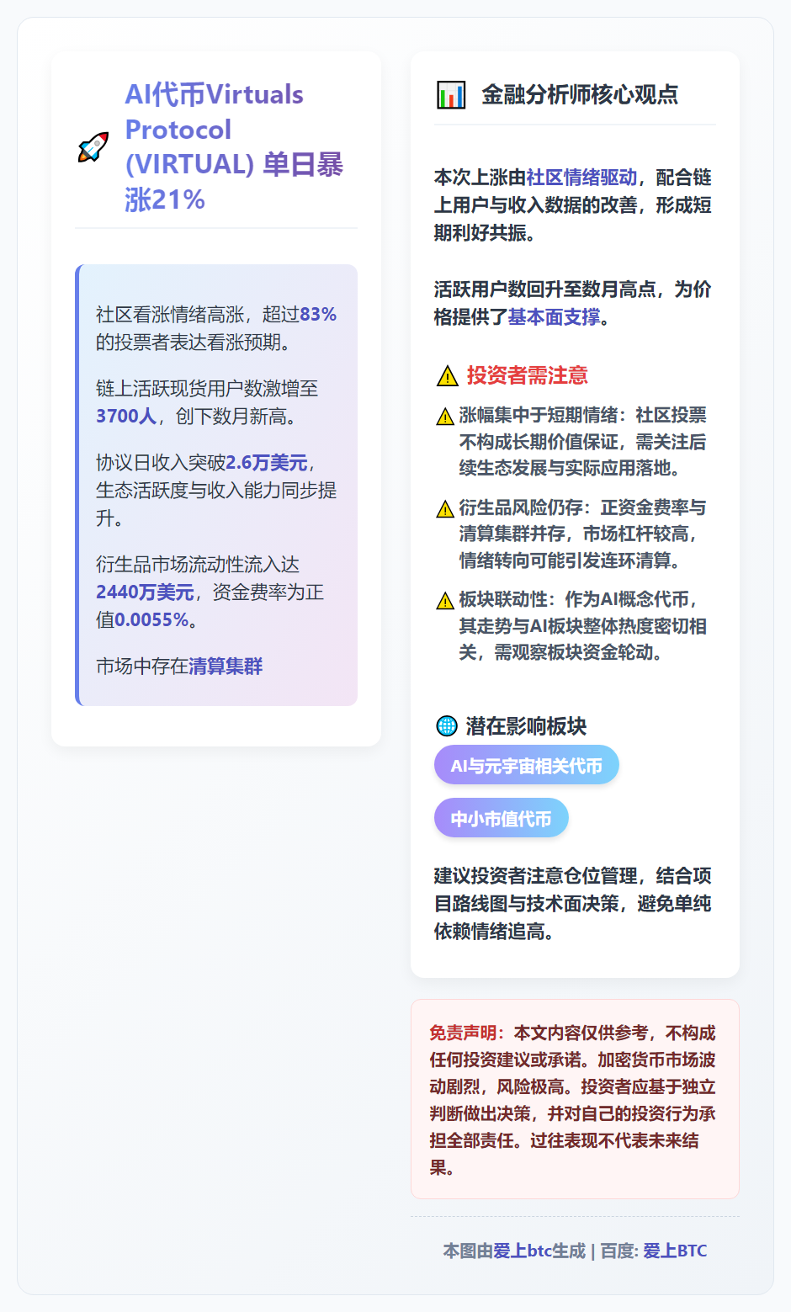Click the 83% figure
The width and height of the screenshot is (791, 1312).
318,315
